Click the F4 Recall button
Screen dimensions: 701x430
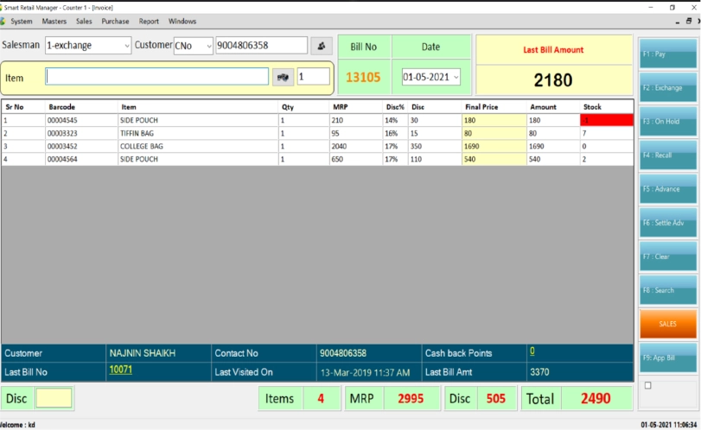tap(667, 155)
